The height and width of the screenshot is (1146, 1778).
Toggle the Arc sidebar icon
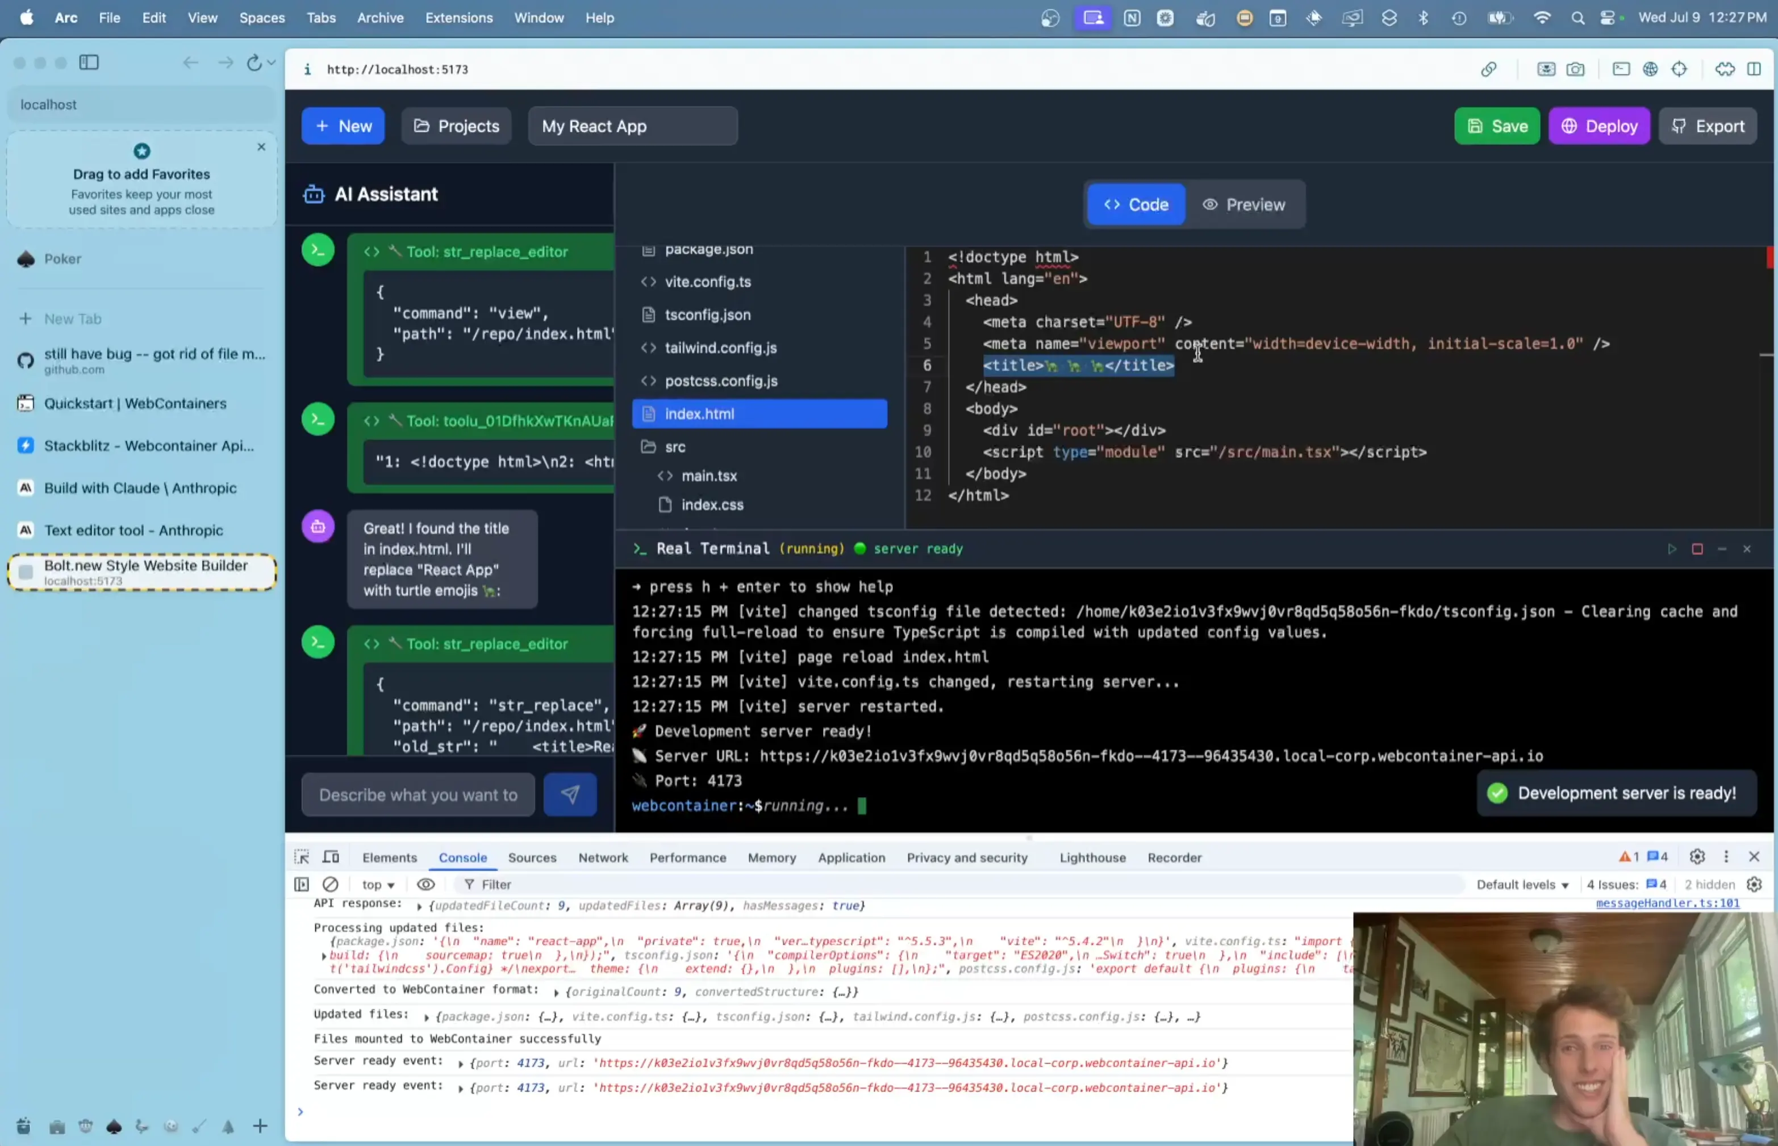coord(89,62)
